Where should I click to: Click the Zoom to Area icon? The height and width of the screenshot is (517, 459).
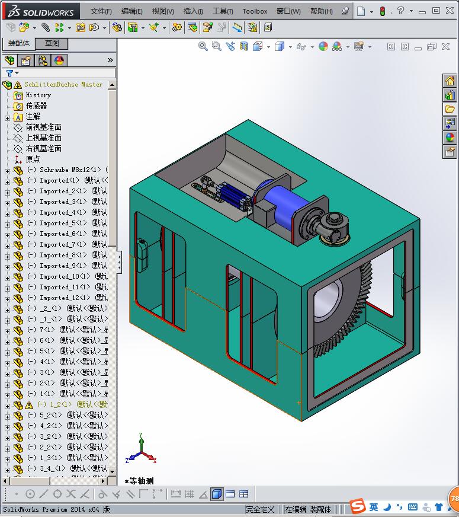point(216,46)
